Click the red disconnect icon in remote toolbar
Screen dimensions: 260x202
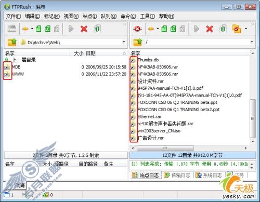[x=137, y=29]
